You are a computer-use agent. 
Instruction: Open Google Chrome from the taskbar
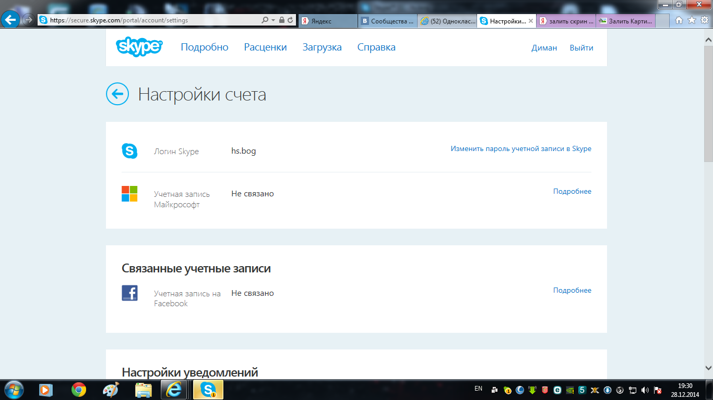point(79,389)
